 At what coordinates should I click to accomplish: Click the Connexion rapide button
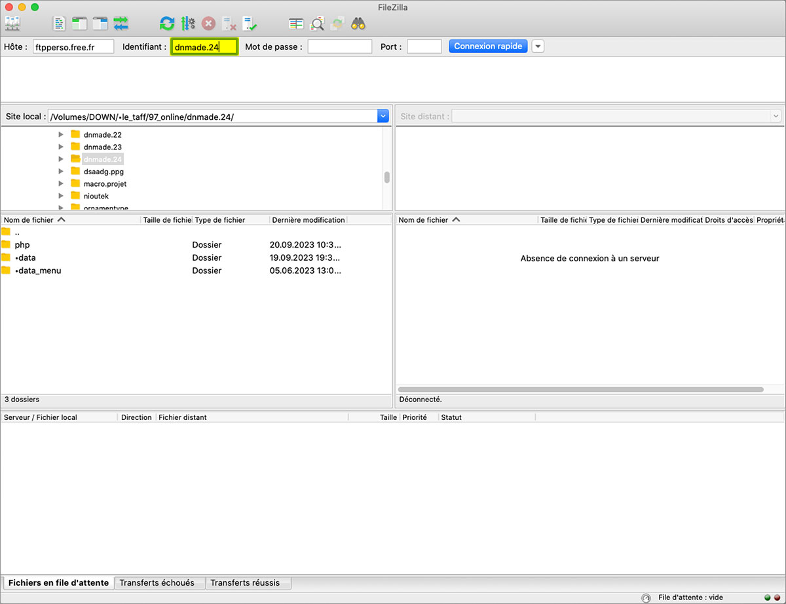488,47
